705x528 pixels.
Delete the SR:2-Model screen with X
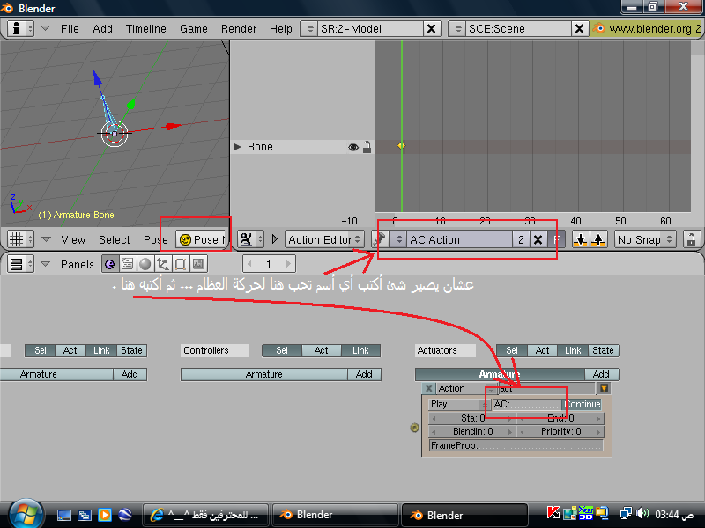[431, 28]
